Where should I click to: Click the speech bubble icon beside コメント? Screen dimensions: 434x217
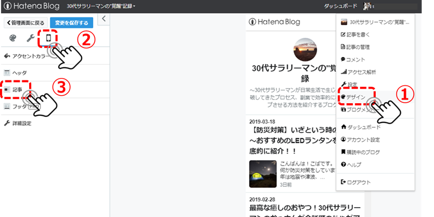[x=343, y=59]
